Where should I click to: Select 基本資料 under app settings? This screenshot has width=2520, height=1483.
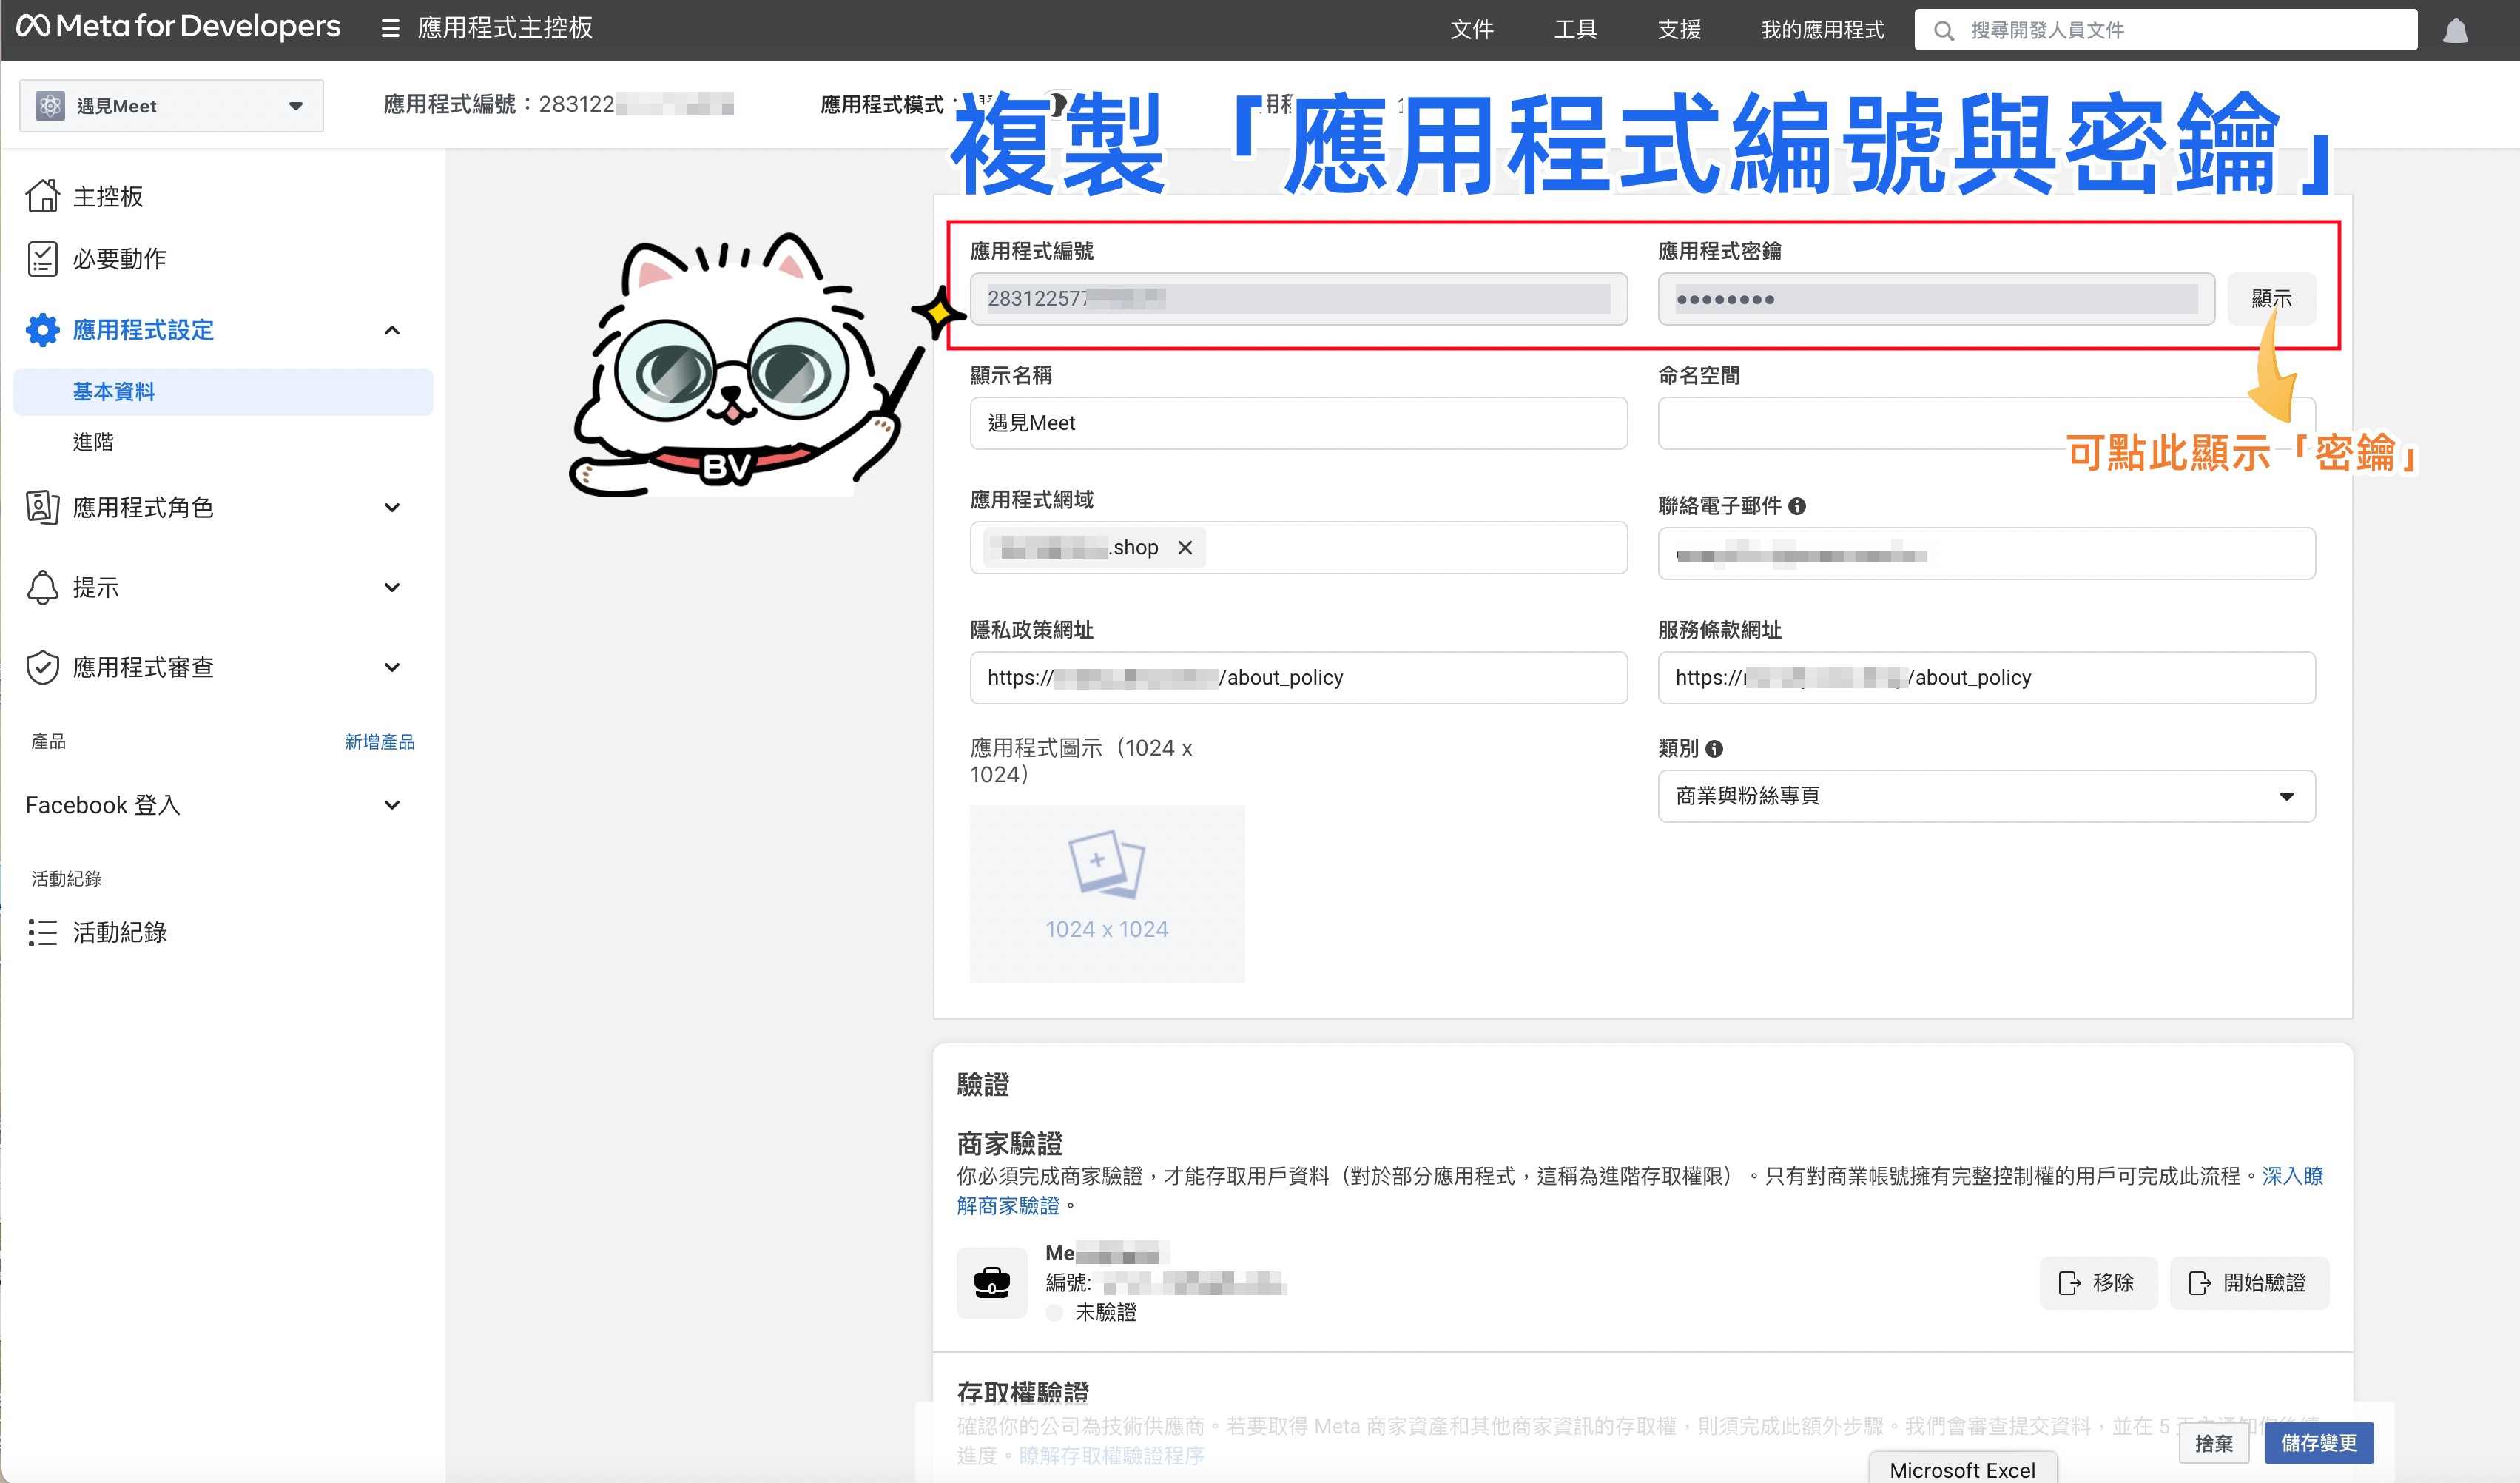[x=223, y=392]
